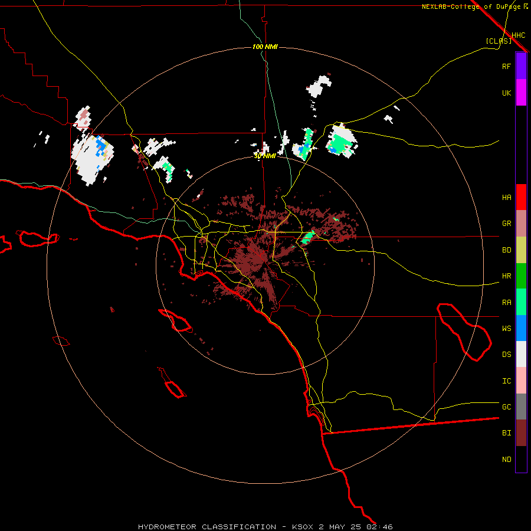
Task: Click the RA legend label
Action: 506,303
